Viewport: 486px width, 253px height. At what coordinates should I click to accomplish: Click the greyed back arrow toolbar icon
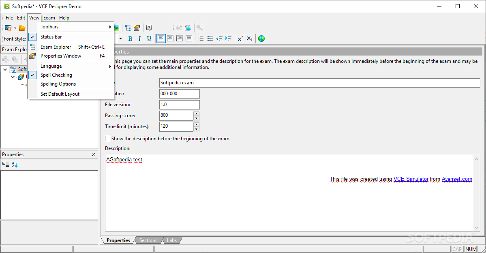click(x=179, y=28)
